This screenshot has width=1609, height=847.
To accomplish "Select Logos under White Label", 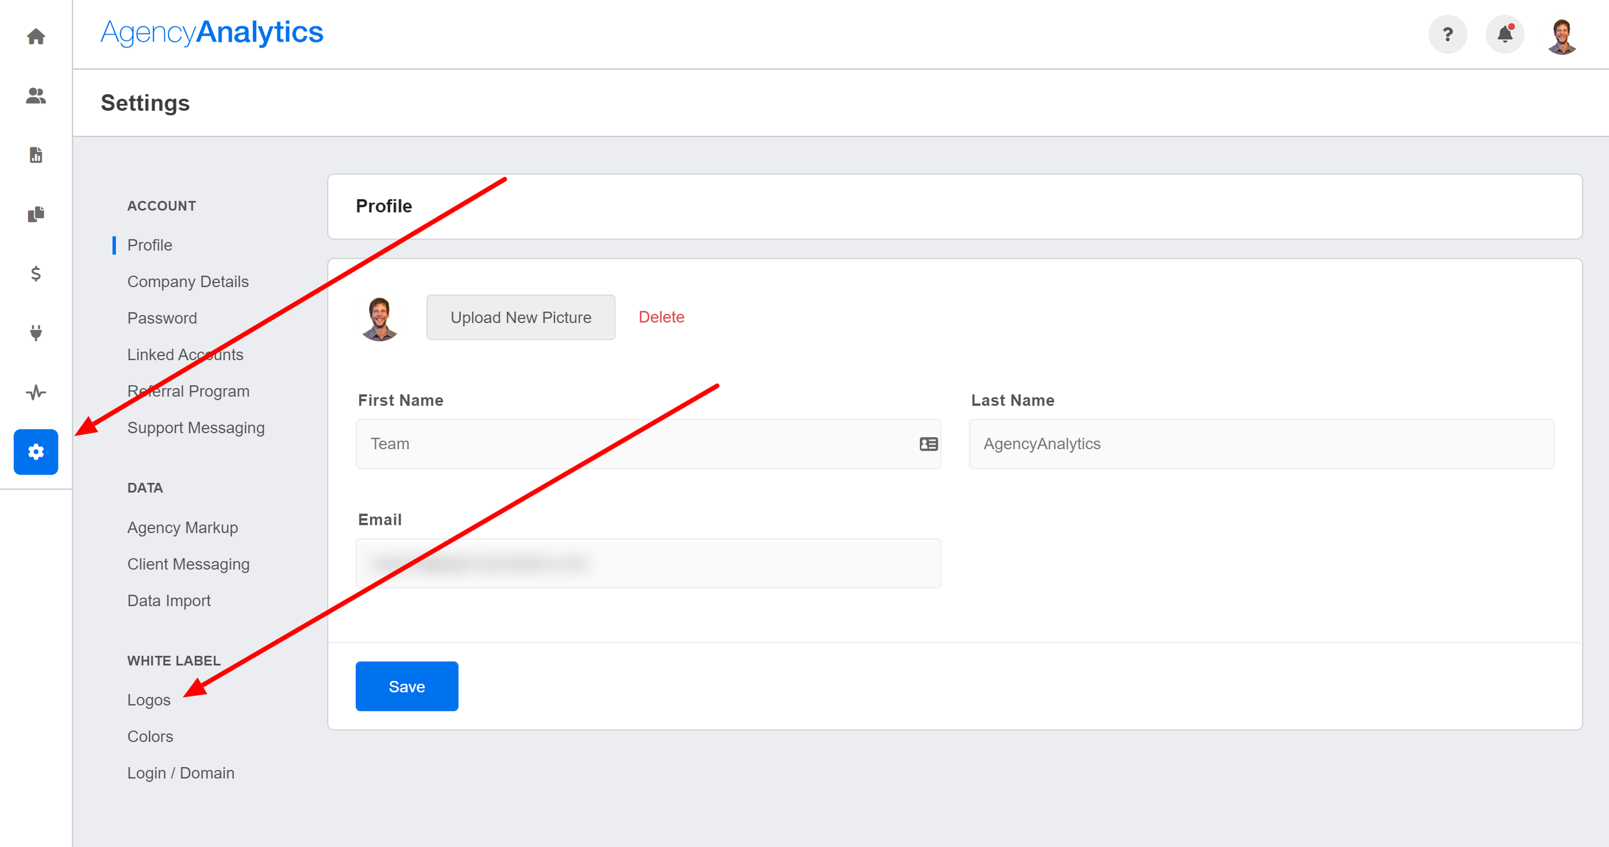I will (x=149, y=699).
